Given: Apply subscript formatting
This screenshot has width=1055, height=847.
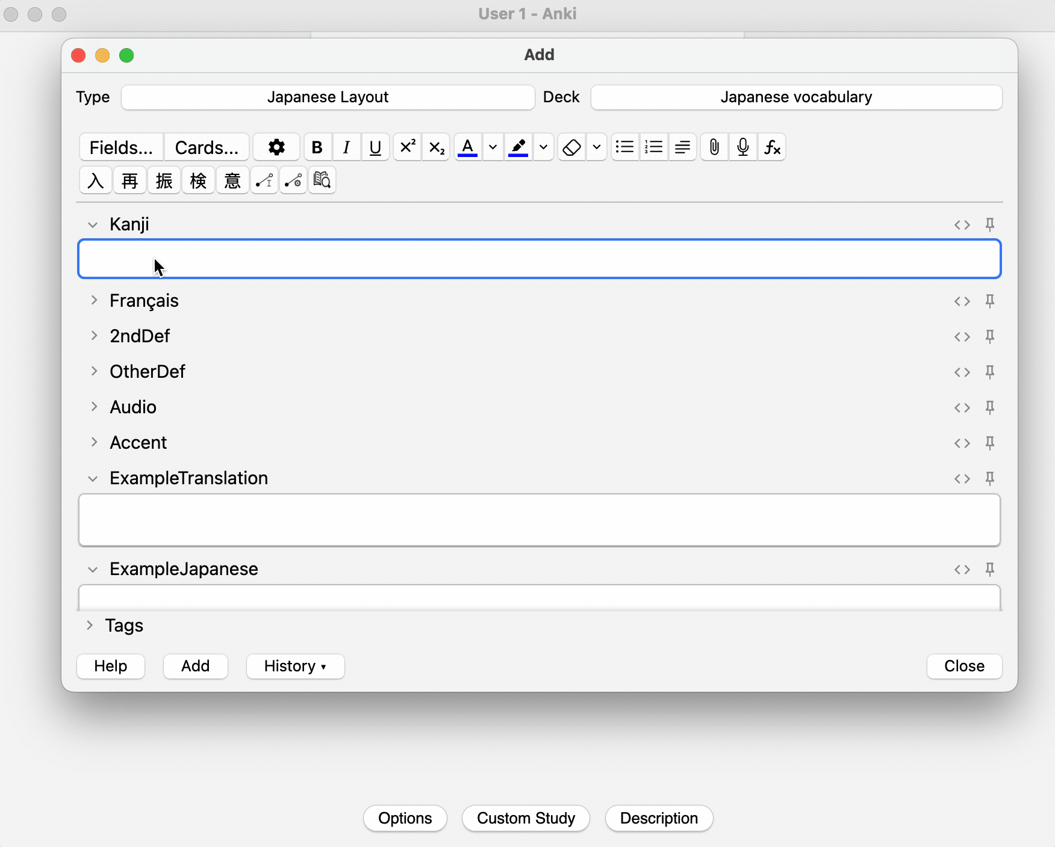Looking at the screenshot, I should [x=437, y=147].
